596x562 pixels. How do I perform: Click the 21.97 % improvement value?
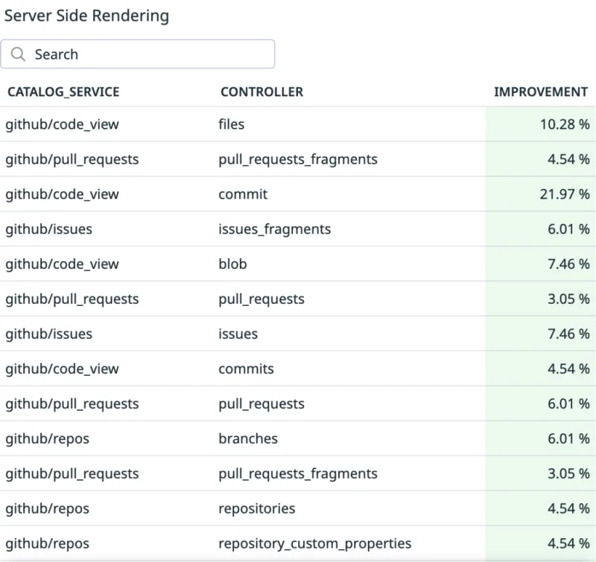coord(565,194)
